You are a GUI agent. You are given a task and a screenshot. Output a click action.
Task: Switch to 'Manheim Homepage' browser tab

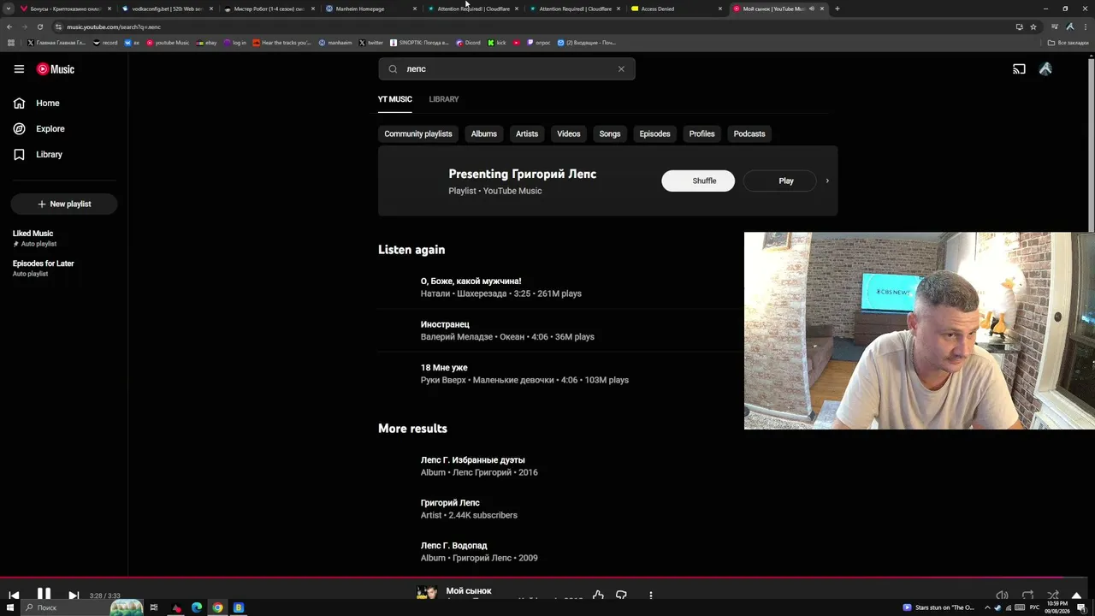[x=371, y=9]
